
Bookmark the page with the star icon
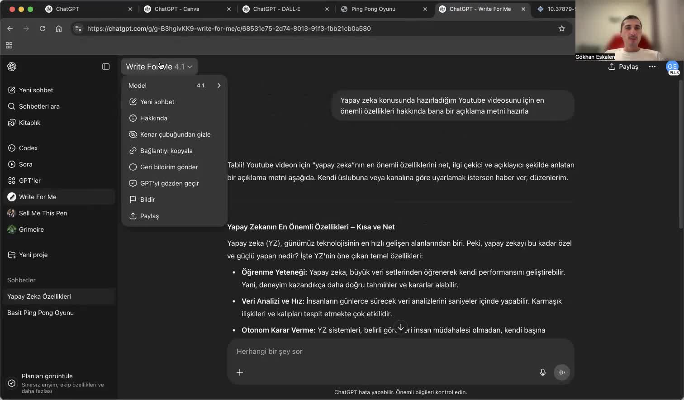pyautogui.click(x=562, y=29)
